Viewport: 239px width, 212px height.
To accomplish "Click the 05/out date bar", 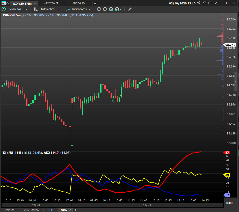I will tap(147, 205).
